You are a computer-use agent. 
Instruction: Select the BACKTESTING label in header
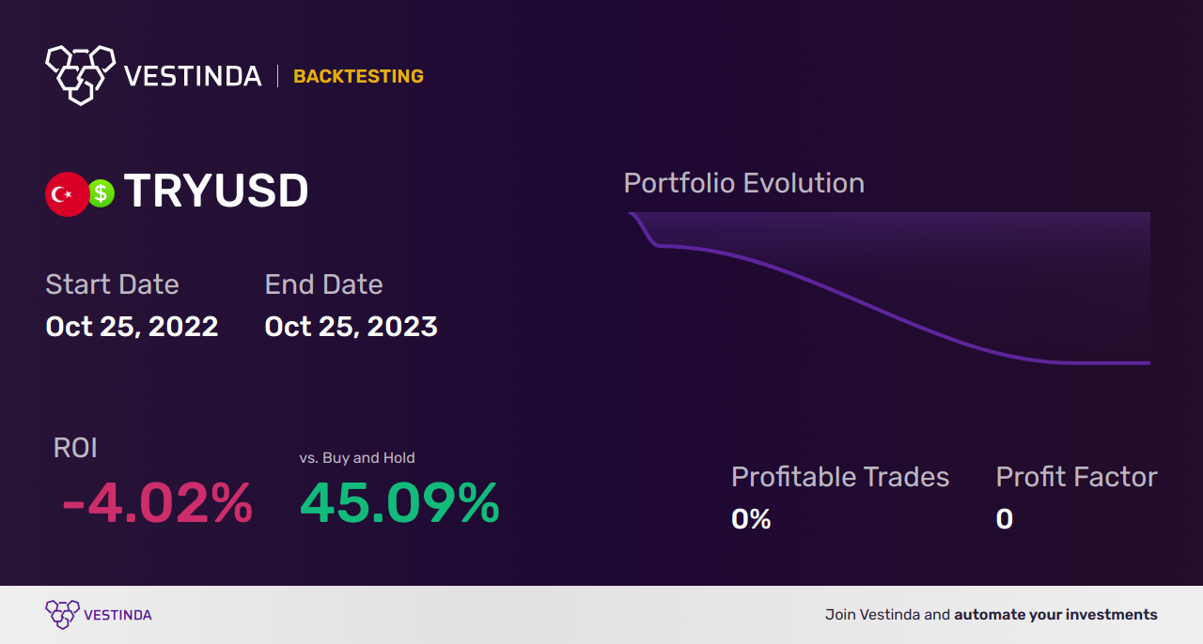tap(358, 76)
